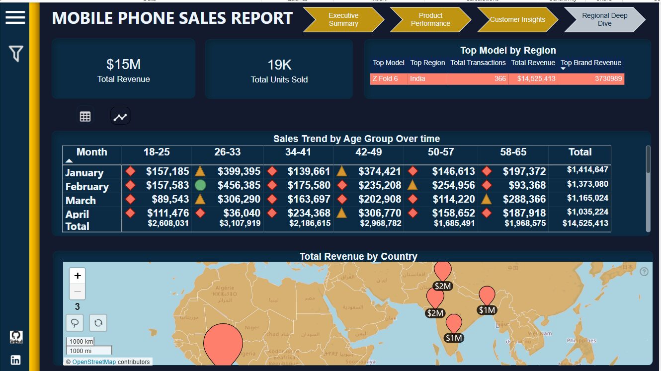Open the Regional Deep Dive page

[x=605, y=19]
